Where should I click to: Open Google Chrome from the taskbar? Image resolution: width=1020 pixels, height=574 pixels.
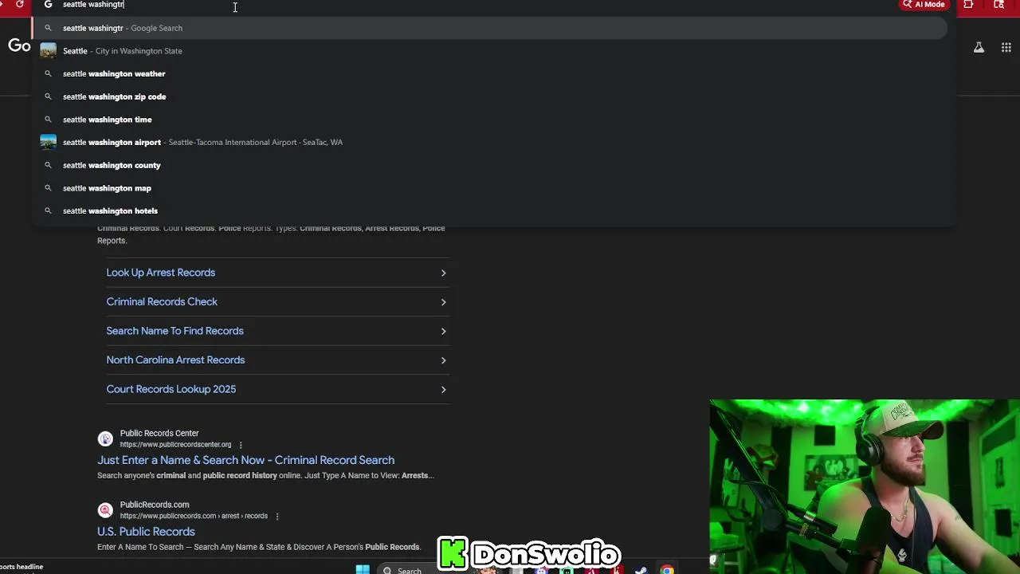tap(667, 570)
